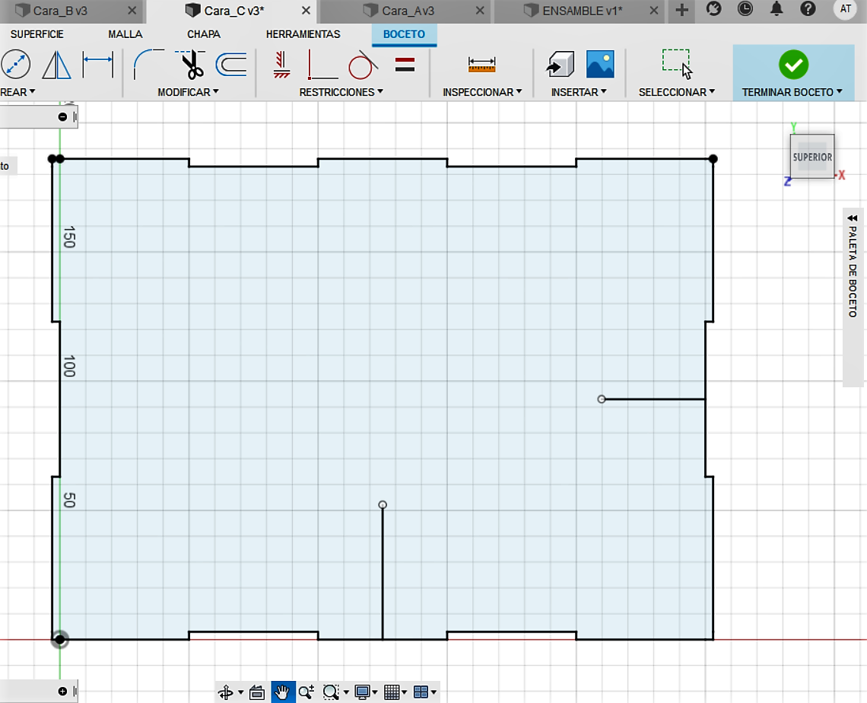Viewport: 867px width, 703px height.
Task: Apply the Equal constraint icon
Action: [405, 65]
